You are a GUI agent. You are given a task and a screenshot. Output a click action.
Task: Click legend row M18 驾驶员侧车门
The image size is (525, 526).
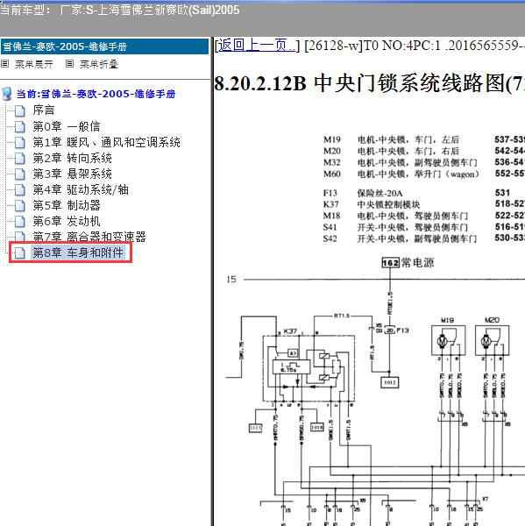(423, 216)
